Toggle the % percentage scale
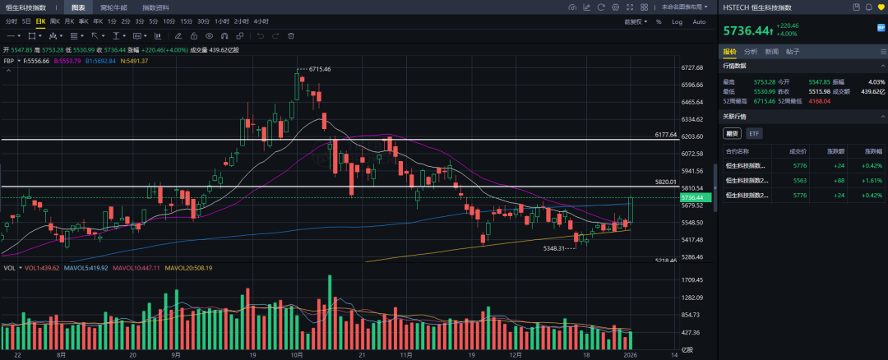Screen dimensions: 888x360 tap(659, 21)
